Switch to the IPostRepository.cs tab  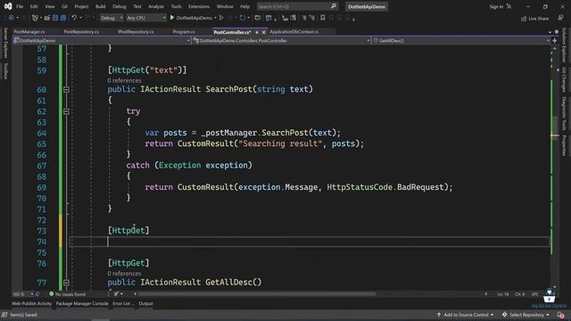(136, 32)
